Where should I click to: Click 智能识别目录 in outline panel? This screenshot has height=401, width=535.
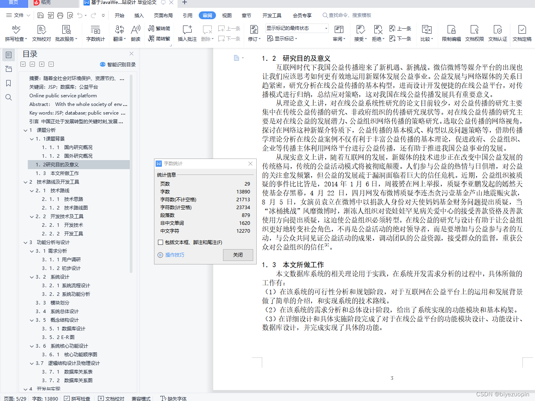(118, 64)
